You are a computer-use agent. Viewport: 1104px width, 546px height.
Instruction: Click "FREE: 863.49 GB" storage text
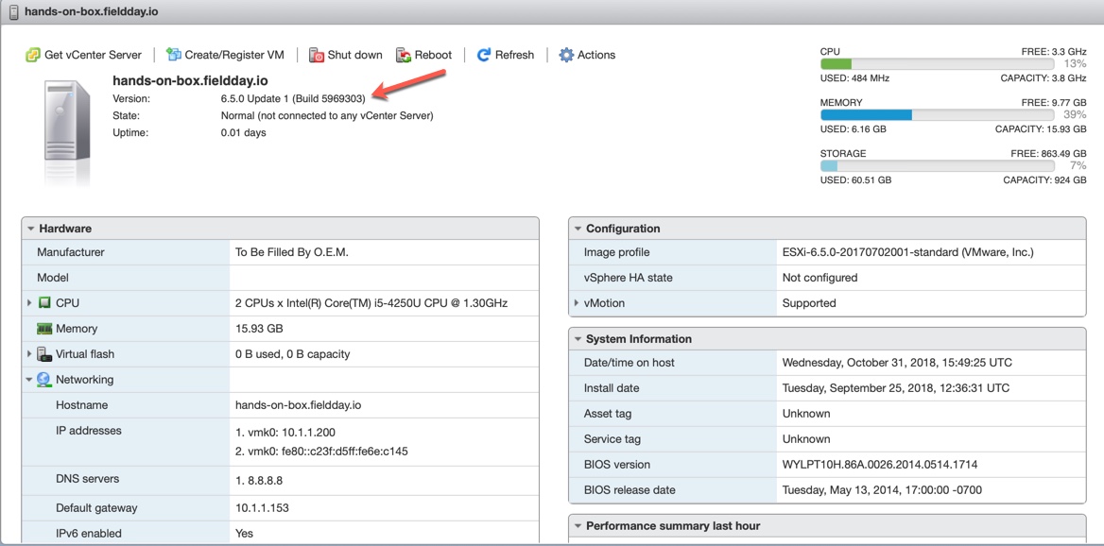click(x=1049, y=153)
